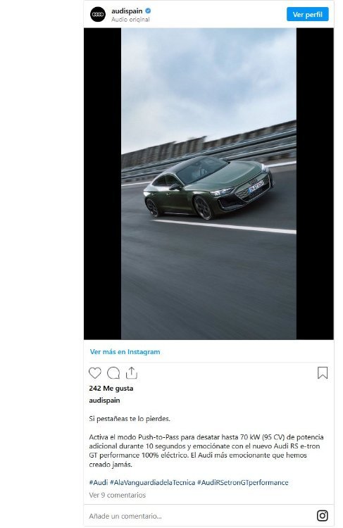Screen dimensions: 343x528
Task: Save the post with the bookmark icon
Action: point(323,372)
